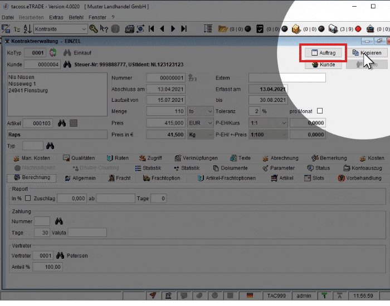The width and height of the screenshot is (390, 306).
Task: Jump to last record arrow
Action: tap(184, 29)
